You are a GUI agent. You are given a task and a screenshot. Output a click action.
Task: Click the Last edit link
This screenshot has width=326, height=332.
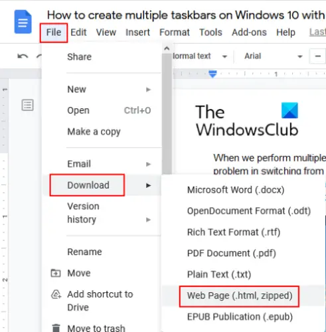(x=317, y=33)
